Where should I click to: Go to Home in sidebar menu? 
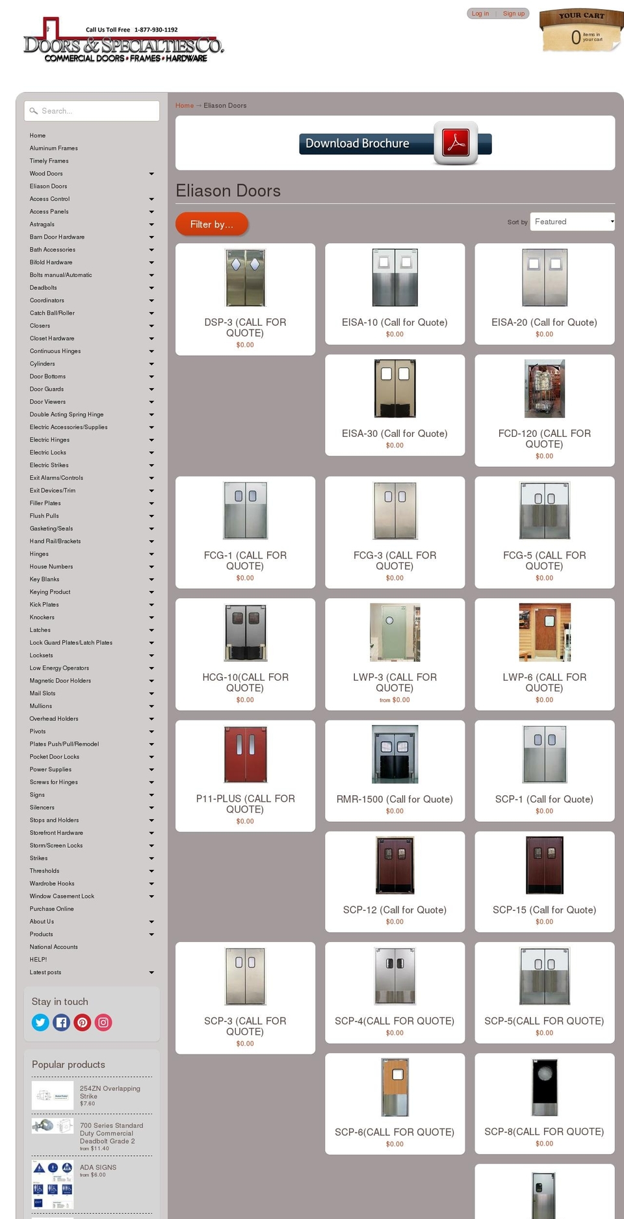[x=38, y=136]
